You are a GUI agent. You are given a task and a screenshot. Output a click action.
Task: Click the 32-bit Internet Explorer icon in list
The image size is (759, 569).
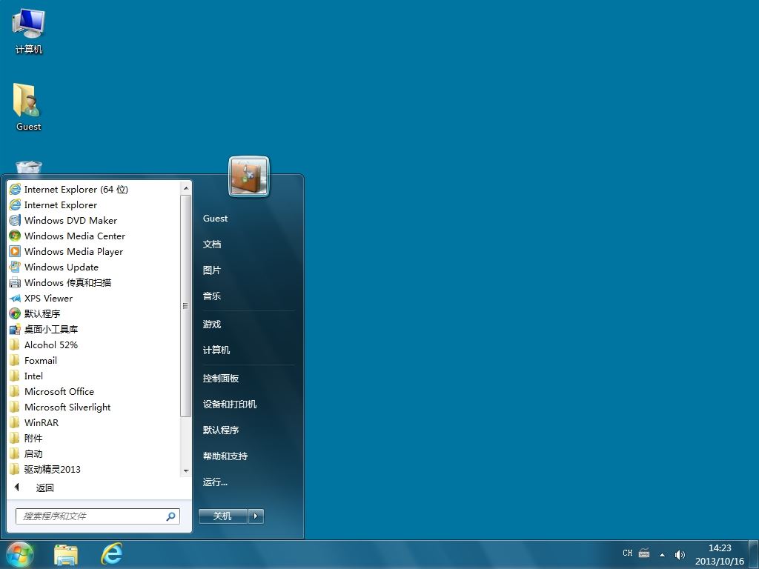15,204
